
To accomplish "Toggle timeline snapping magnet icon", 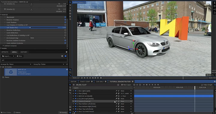I will coord(70,112).
